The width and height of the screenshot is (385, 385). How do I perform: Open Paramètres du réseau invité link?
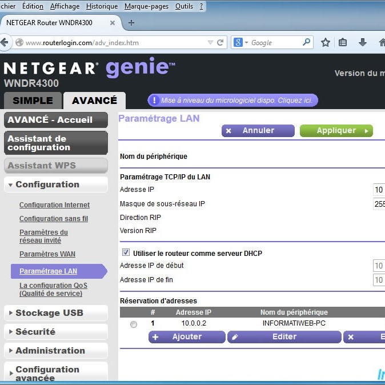click(44, 236)
